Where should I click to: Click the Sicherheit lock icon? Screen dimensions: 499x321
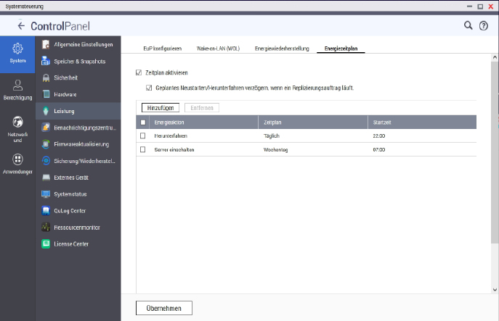point(46,78)
